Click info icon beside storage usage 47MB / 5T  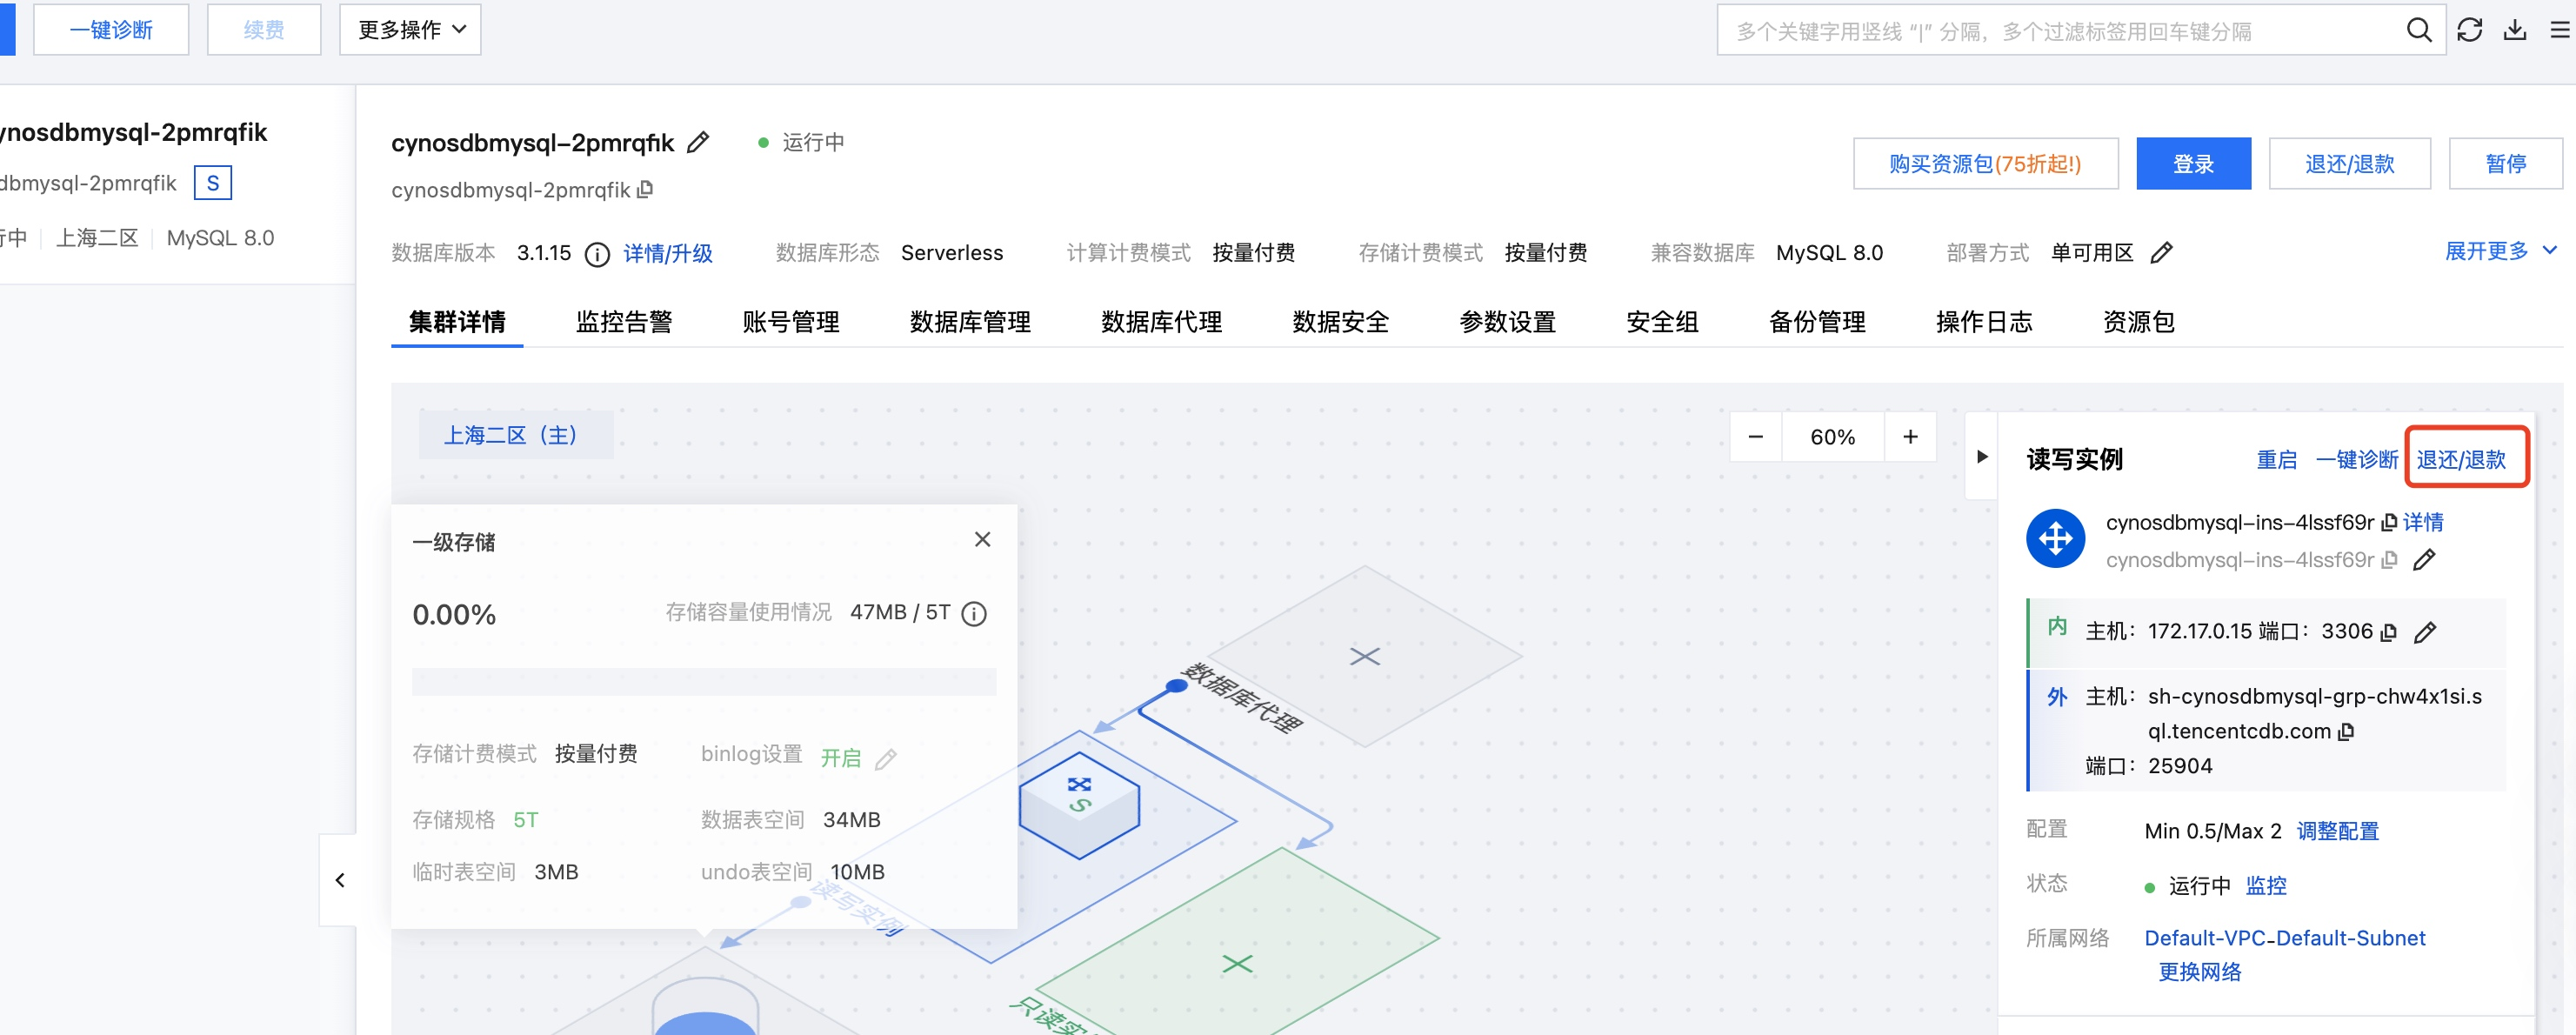973,614
